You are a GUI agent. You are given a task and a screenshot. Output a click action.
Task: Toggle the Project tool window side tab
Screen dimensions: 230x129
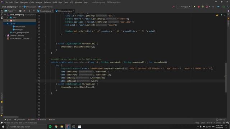pyautogui.click(x=2, y=15)
